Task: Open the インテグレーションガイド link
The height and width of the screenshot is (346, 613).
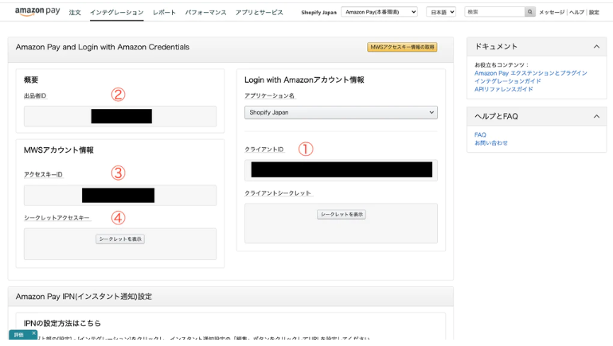Action: pyautogui.click(x=507, y=81)
